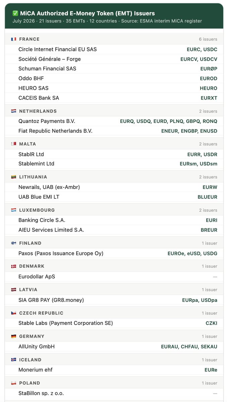
Task: Select the FRANCE country heading
Action: coord(29,39)
